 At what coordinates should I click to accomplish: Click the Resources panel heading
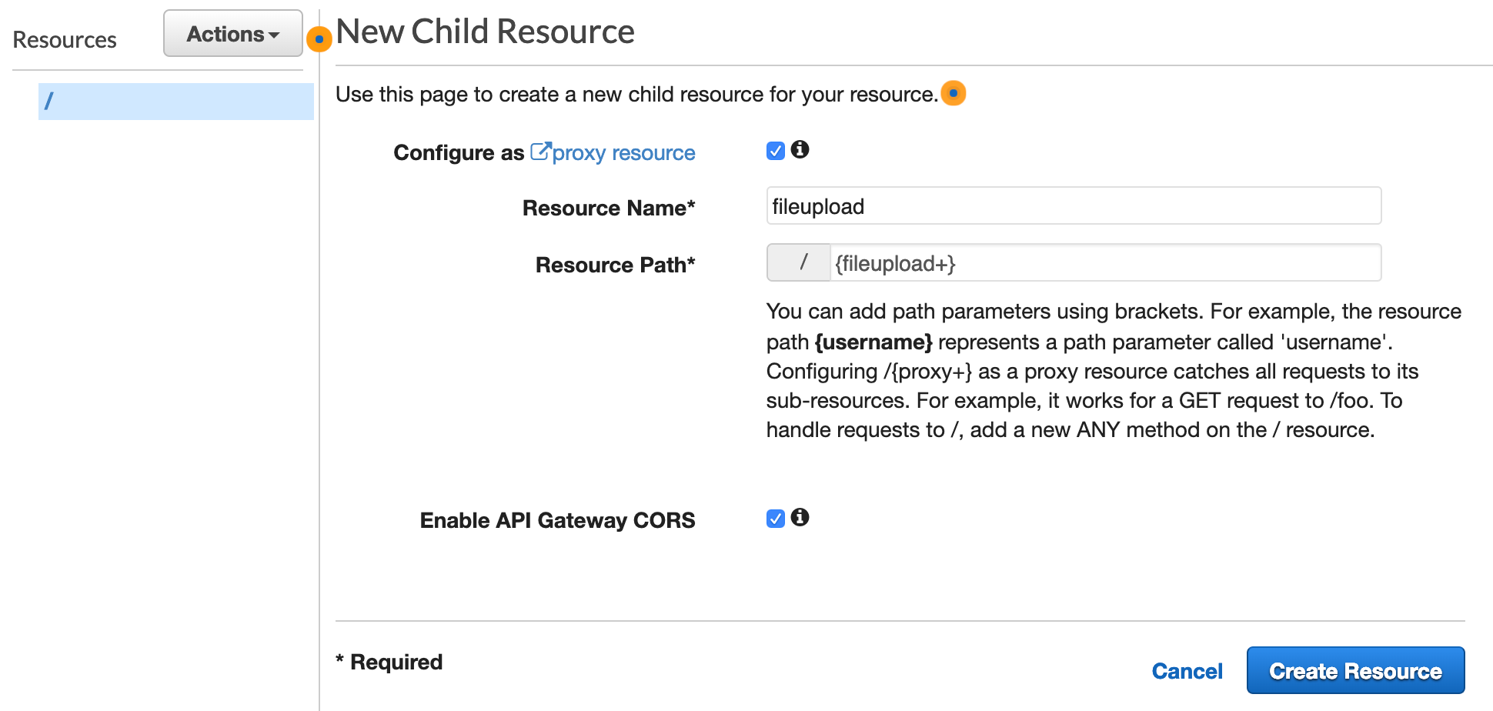pos(65,39)
